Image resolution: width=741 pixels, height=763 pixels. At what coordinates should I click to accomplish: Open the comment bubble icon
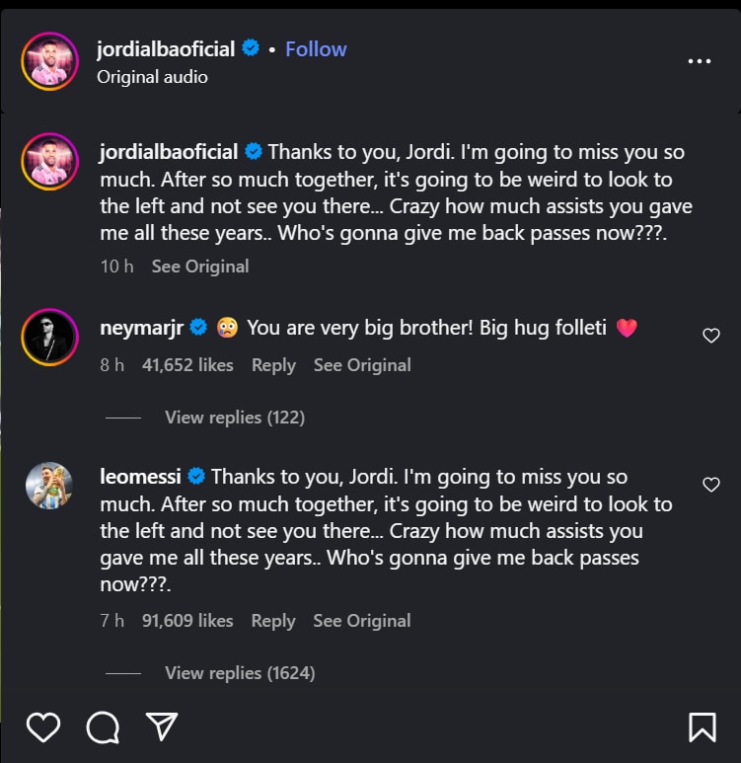(102, 727)
